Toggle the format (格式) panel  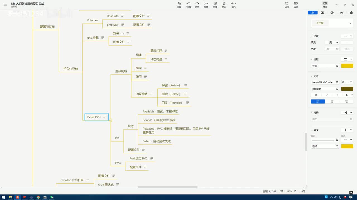point(325,5)
